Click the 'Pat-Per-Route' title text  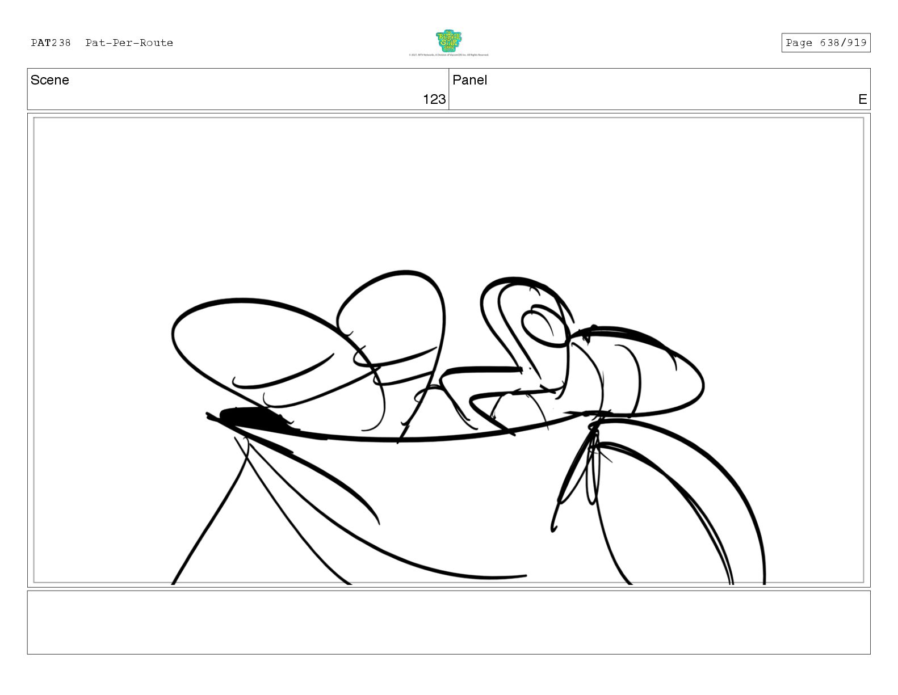129,43
